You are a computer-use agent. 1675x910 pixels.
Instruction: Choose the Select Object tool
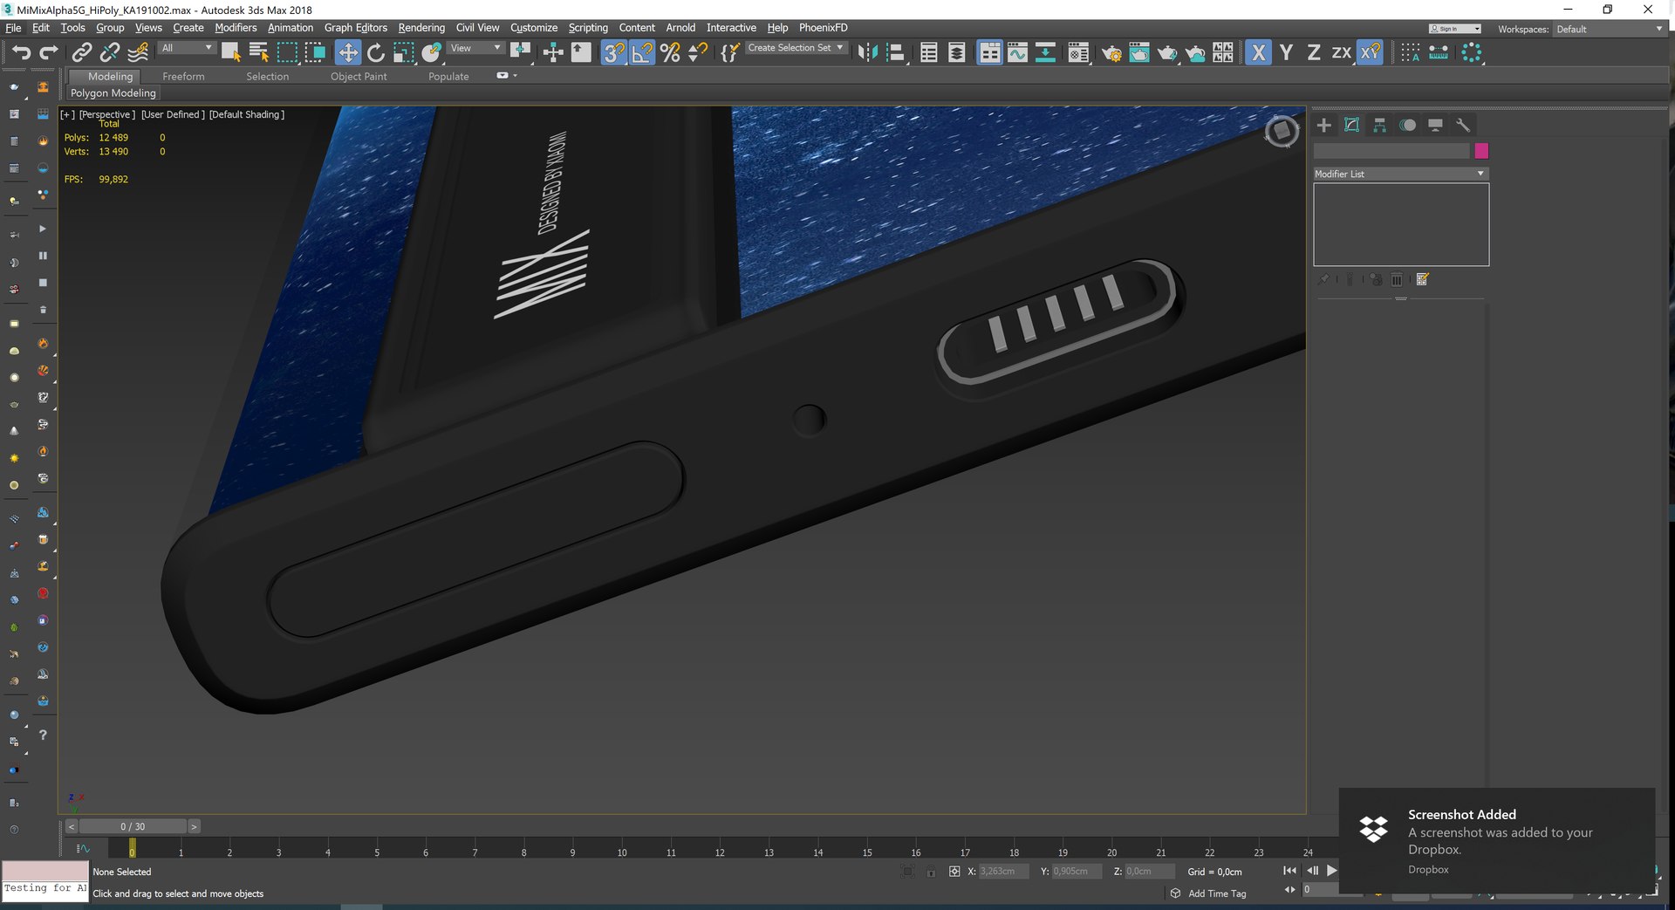coord(231,52)
